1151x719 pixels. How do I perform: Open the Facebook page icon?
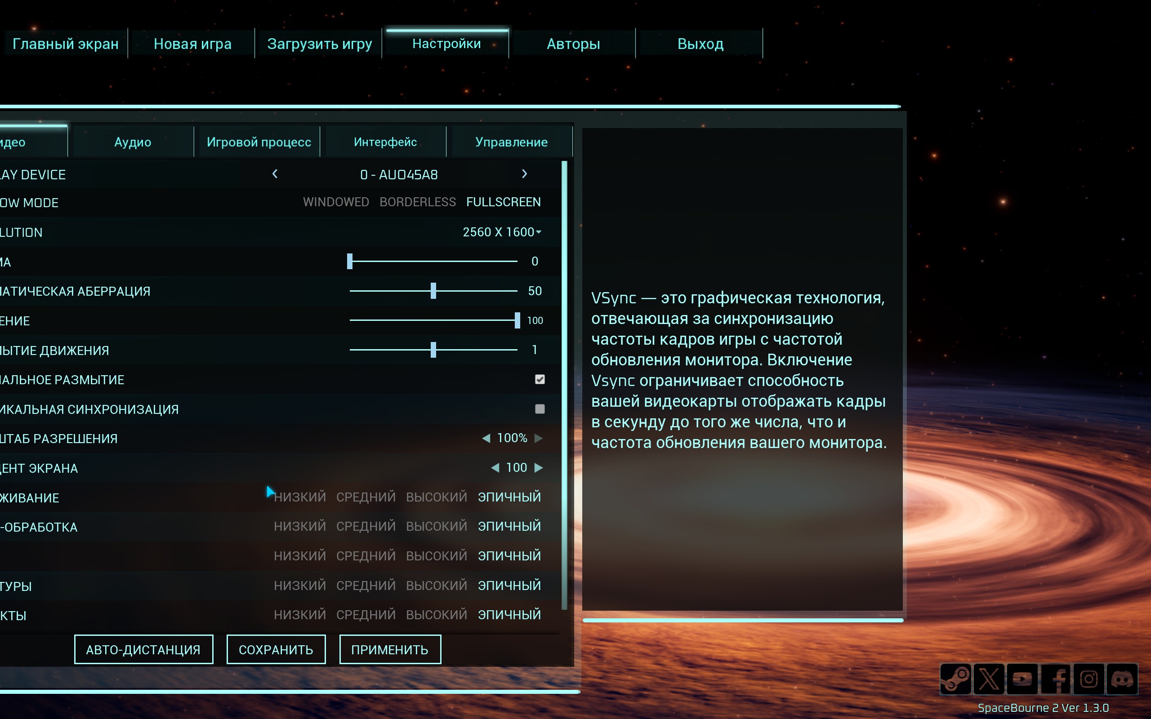tap(1055, 679)
